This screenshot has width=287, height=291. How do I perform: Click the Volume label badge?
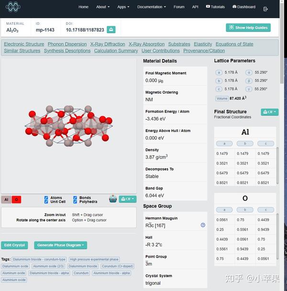(222, 98)
